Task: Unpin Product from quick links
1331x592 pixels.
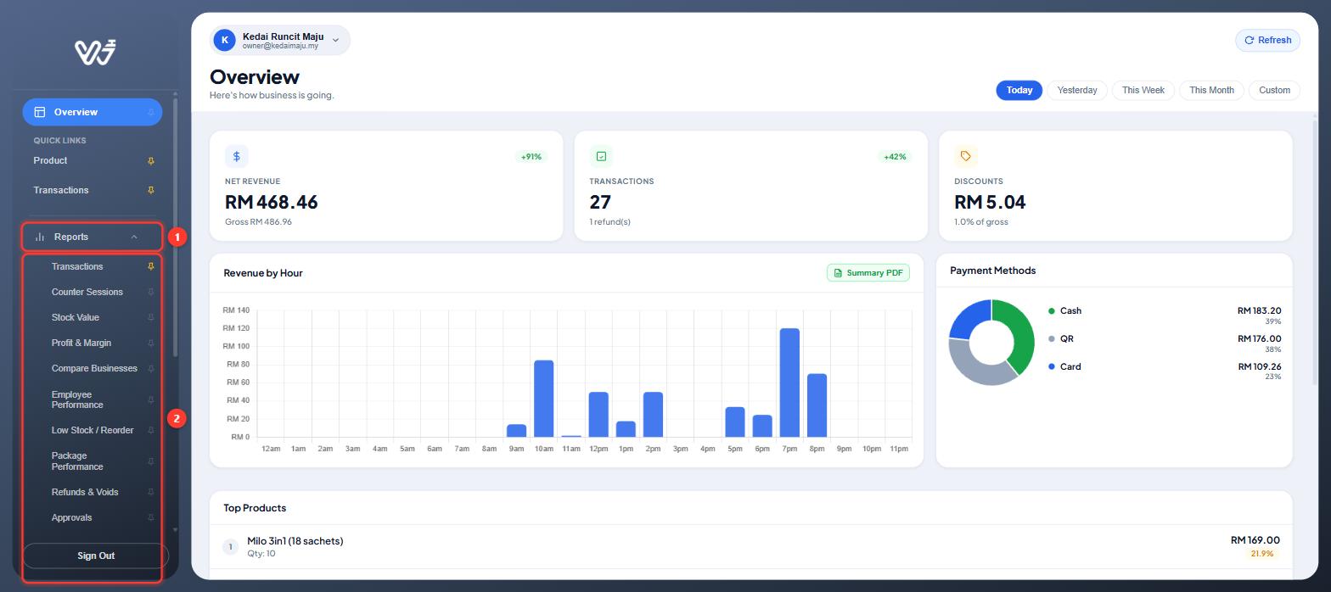Action: (151, 161)
